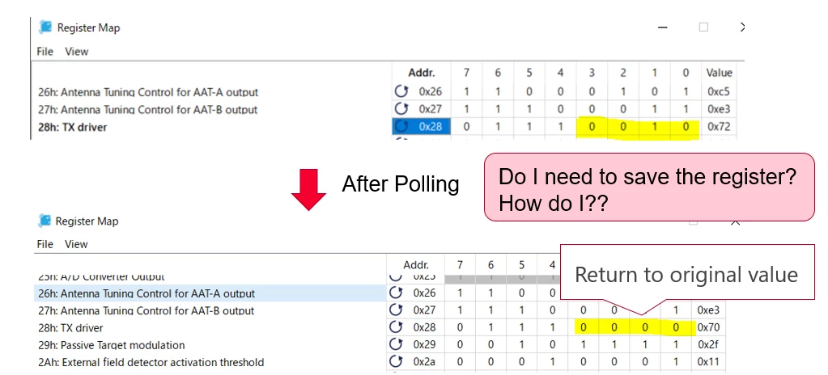This screenshot has width=828, height=375.
Task: Click refresh icon for 0x28 in bottom window
Action: (395, 327)
